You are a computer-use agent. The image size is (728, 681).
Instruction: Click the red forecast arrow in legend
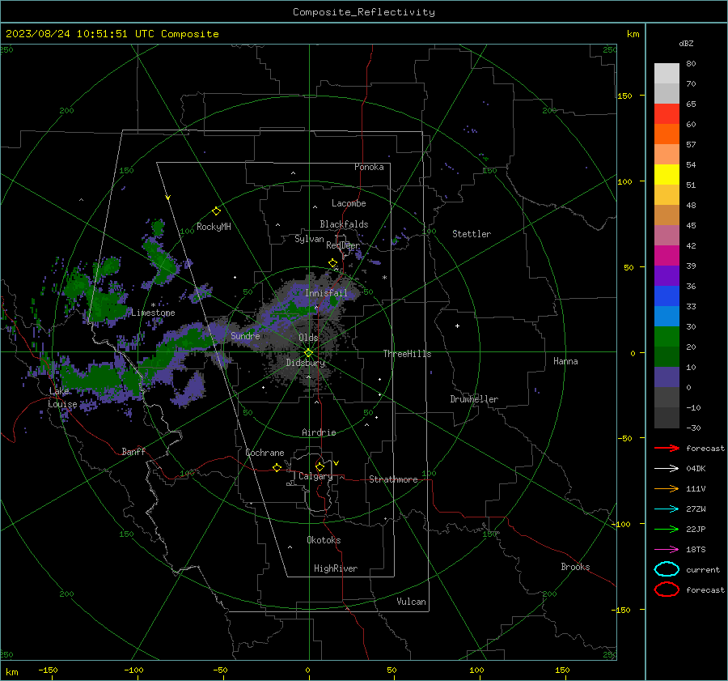(x=667, y=448)
